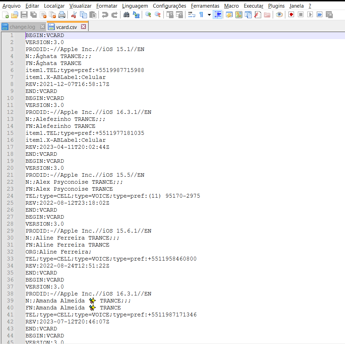Open the Find dialog with the binoculars icon
This screenshot has height=344, width=345.
pyautogui.click(x=126, y=14)
